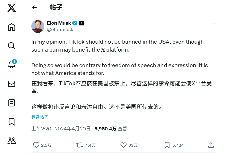Open the Lists icon in sidebar
Image resolution: width=225 pixels, height=153 pixels.
11,103
